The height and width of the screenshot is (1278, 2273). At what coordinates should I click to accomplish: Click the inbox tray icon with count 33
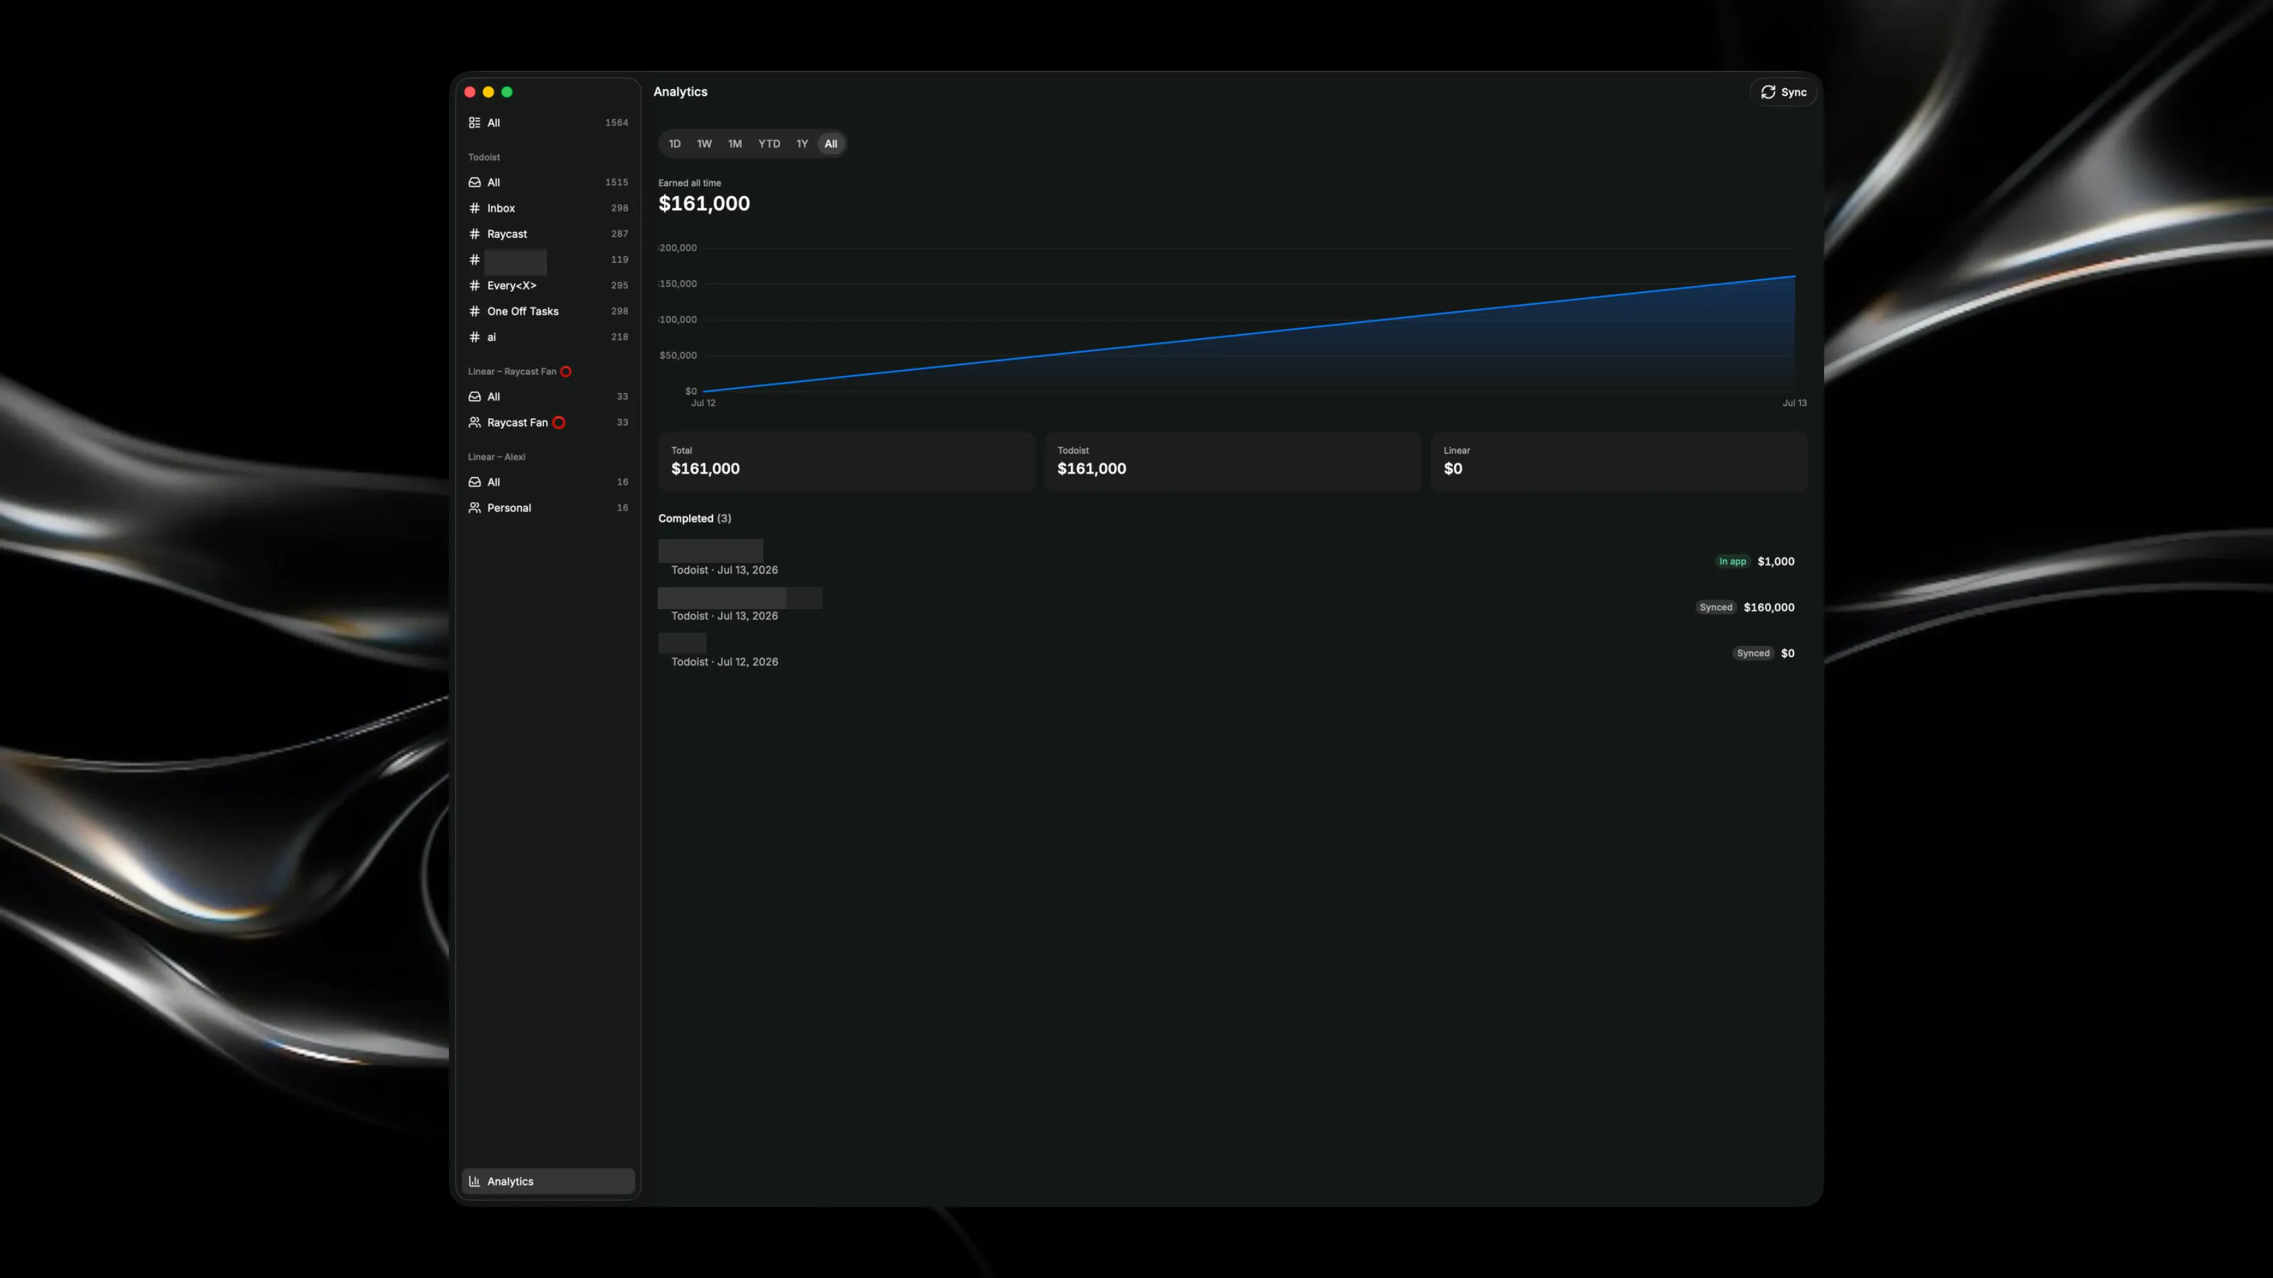pyautogui.click(x=474, y=397)
